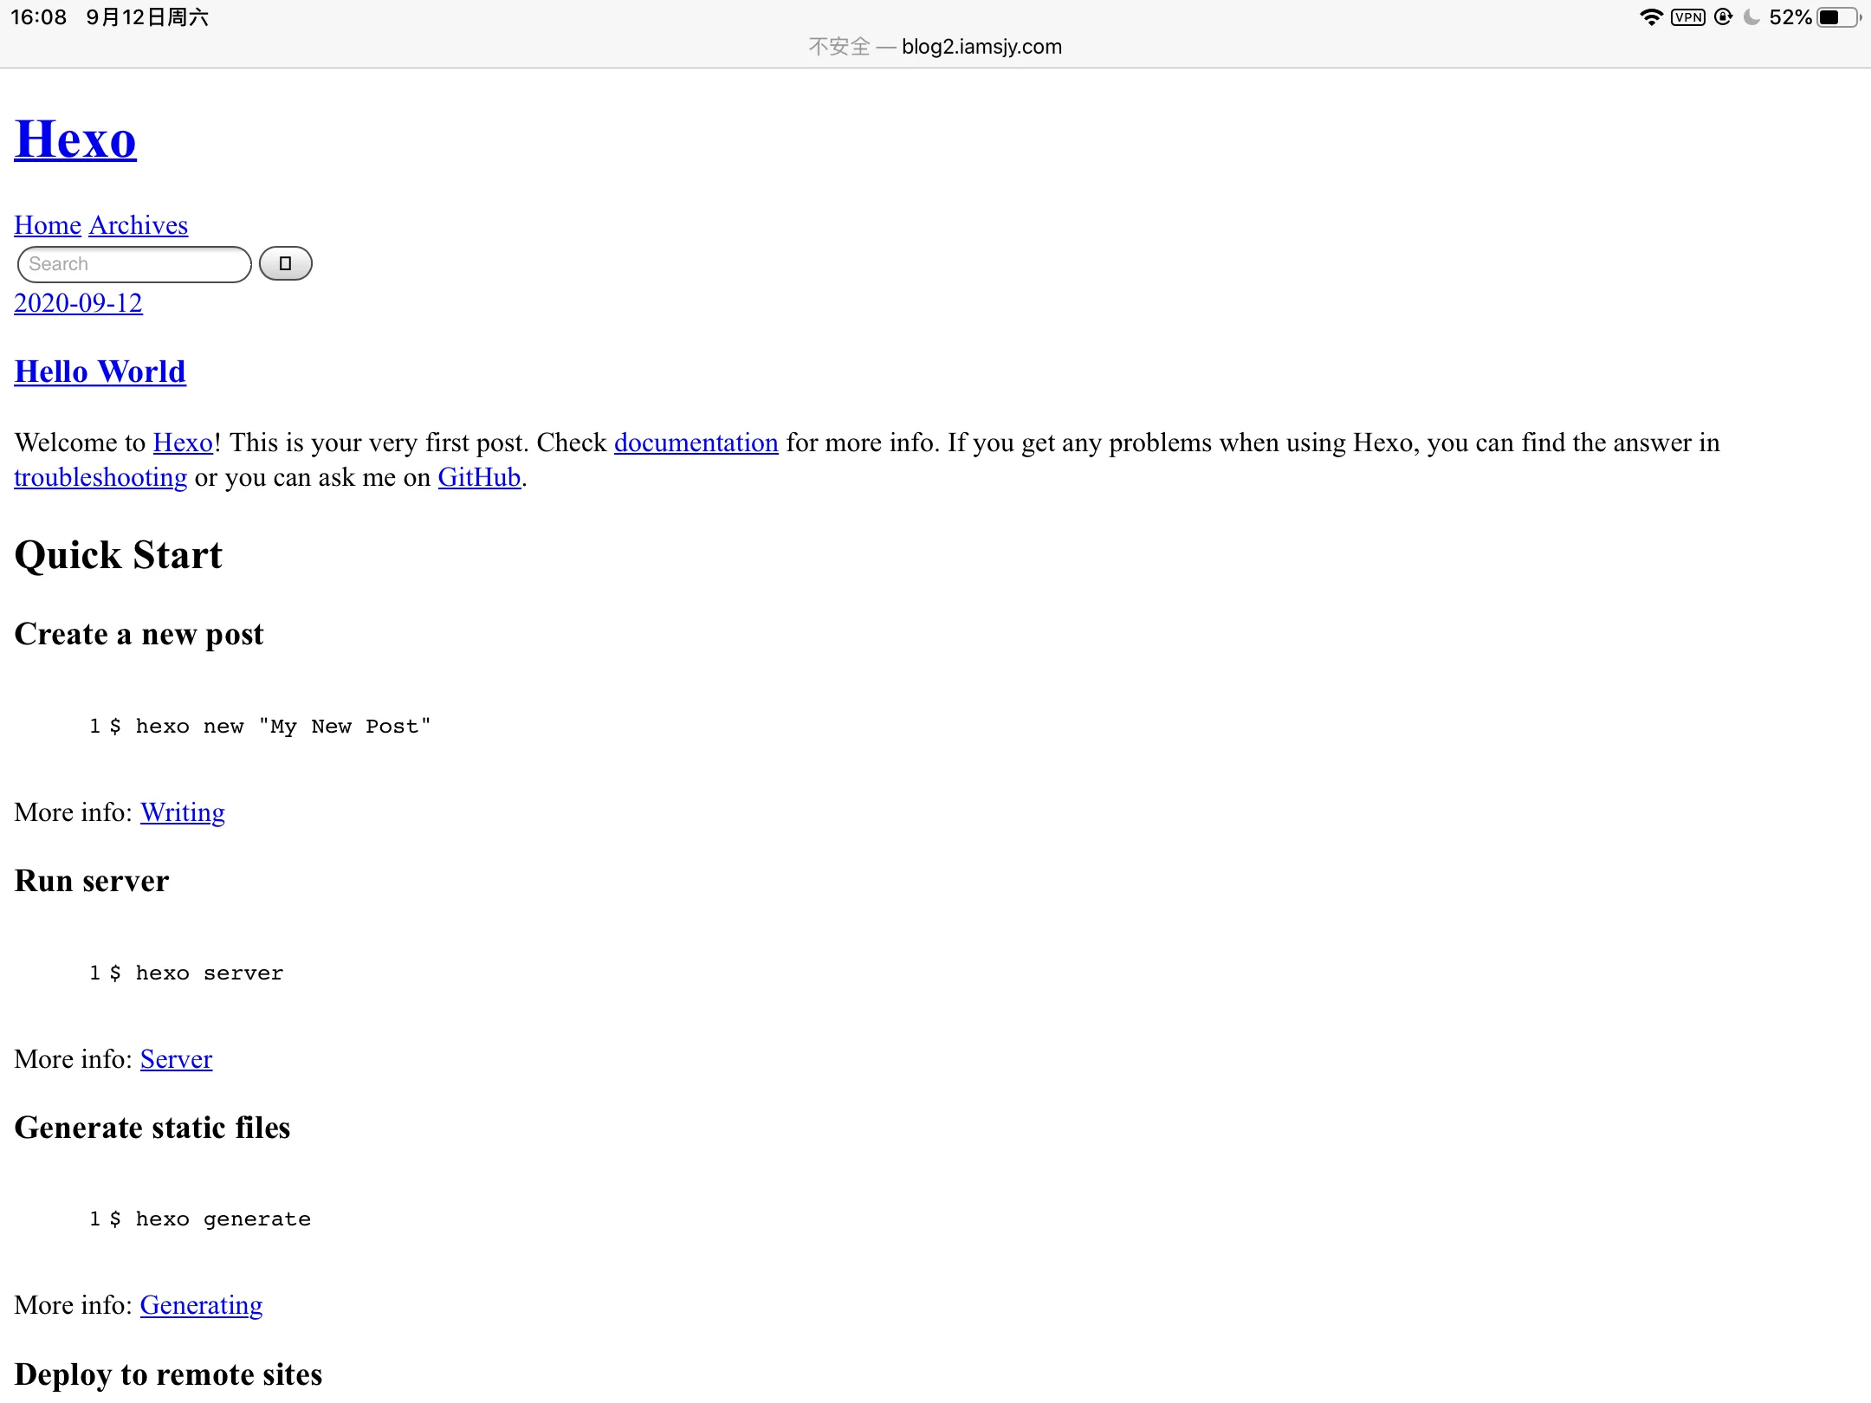Click the search submit button
The image size is (1871, 1403).
pyautogui.click(x=285, y=263)
